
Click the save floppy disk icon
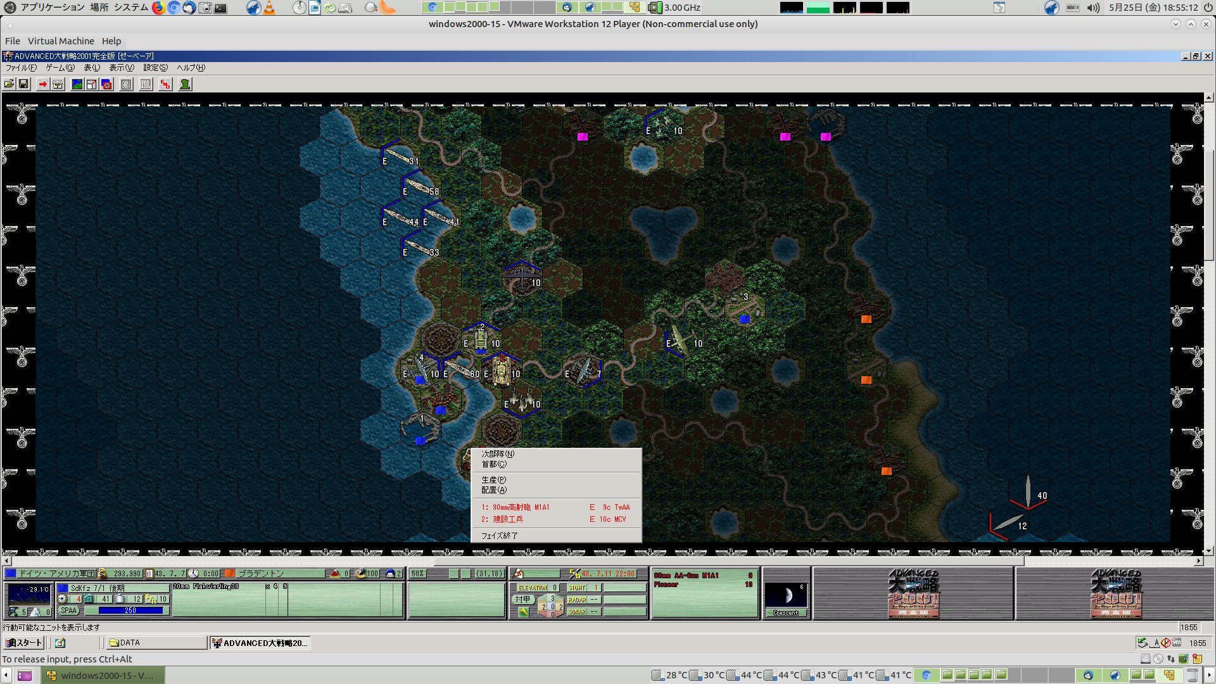click(x=23, y=84)
